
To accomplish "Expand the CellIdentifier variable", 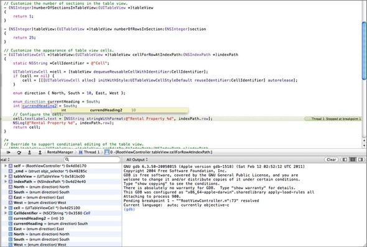I will (x=6, y=213).
